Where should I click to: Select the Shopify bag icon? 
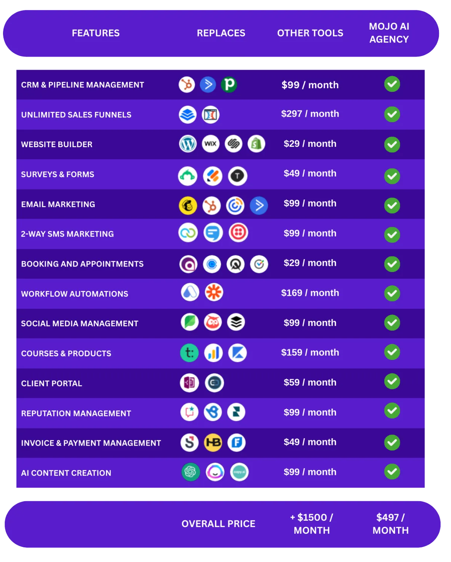(256, 144)
